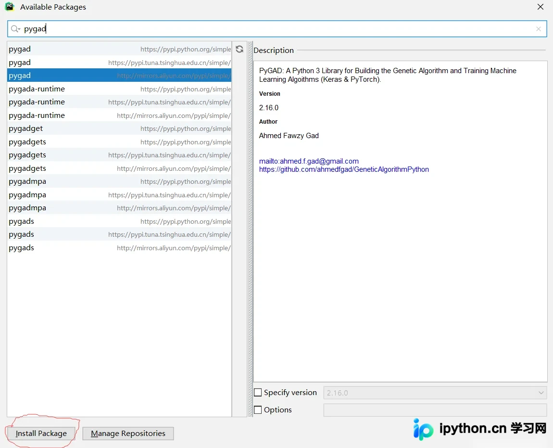553x448 pixels.
Task: Select pygada-runtime from the tsinghua mirror
Action: (119, 102)
